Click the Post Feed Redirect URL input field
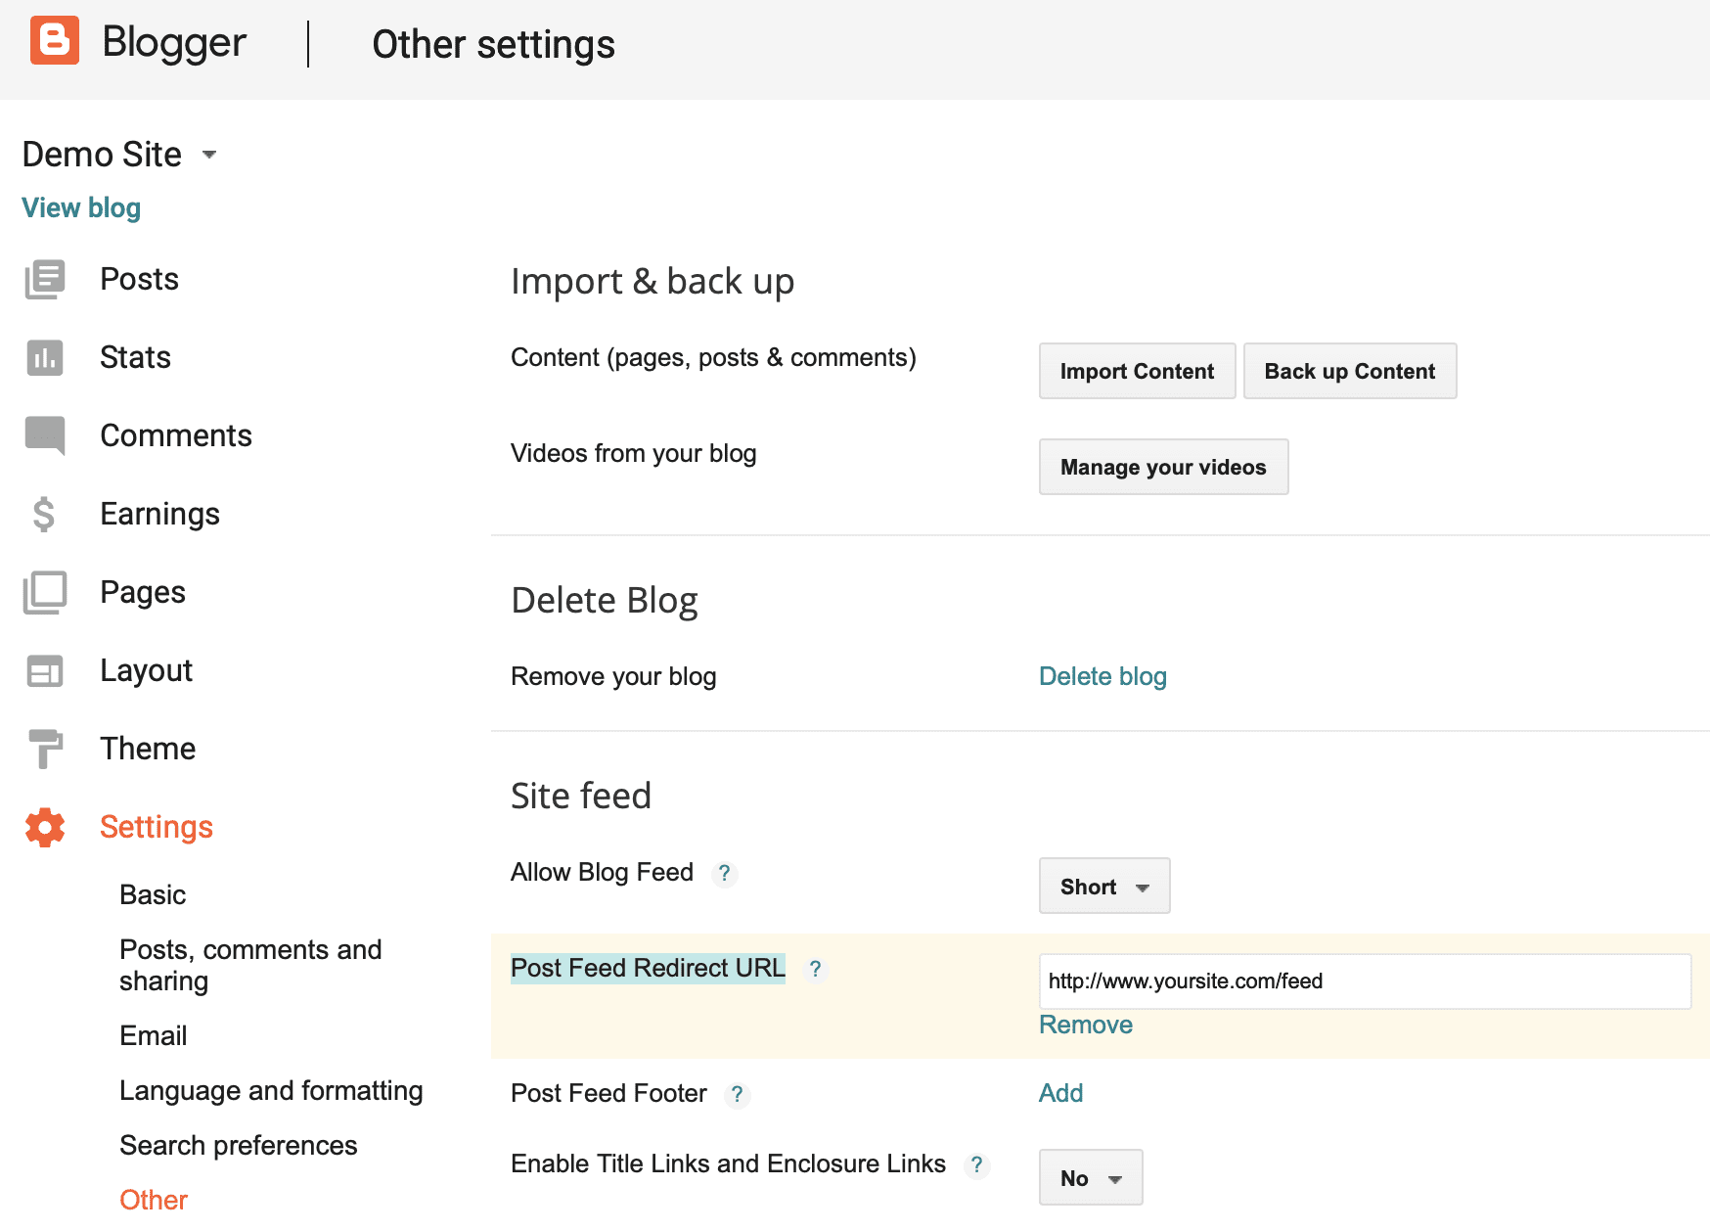 click(1364, 981)
